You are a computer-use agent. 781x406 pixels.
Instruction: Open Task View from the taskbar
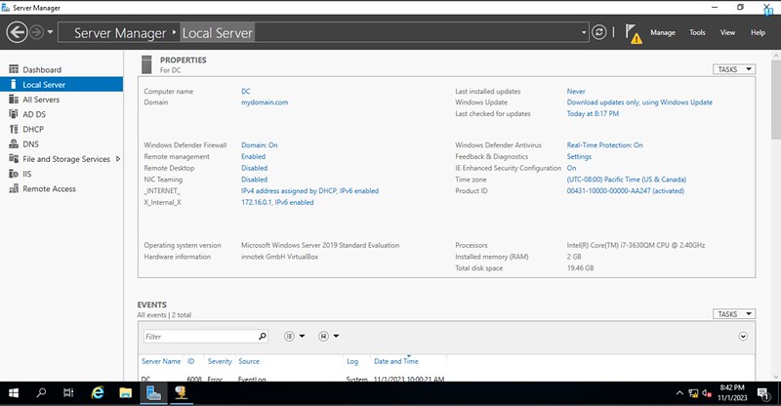point(68,393)
